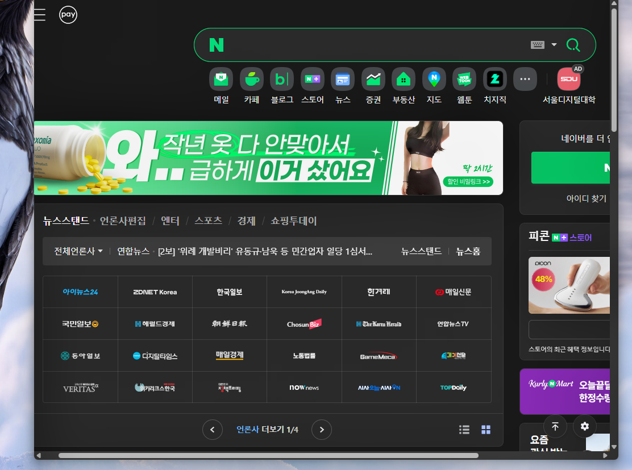
Task: Open the GameMeca press tile
Action: [x=379, y=356]
